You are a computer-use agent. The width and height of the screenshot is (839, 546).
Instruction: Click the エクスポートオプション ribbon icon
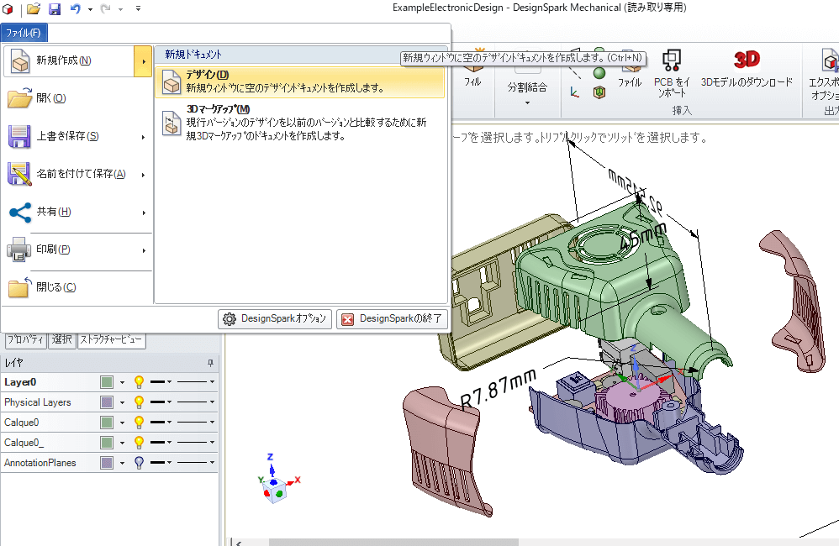825,74
